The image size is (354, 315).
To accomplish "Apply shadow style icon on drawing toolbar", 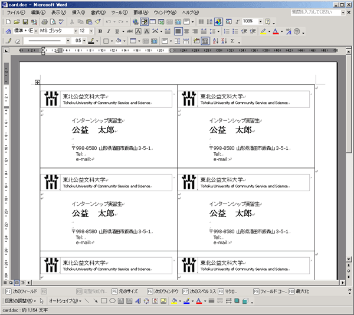I will (237, 301).
